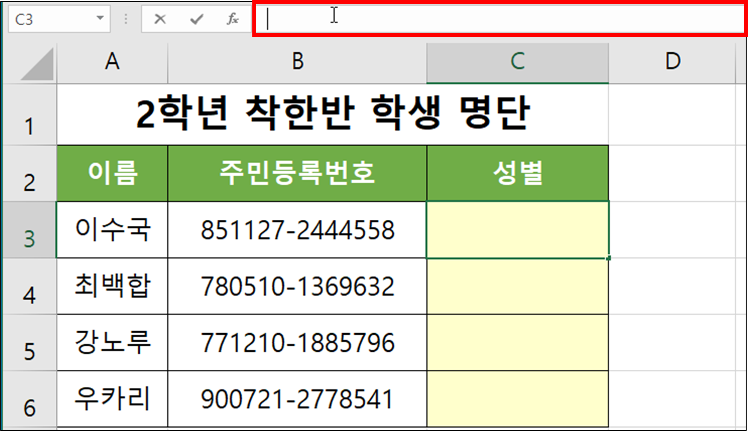This screenshot has height=431, width=748.
Task: Select row 5 header
Action: (x=29, y=343)
